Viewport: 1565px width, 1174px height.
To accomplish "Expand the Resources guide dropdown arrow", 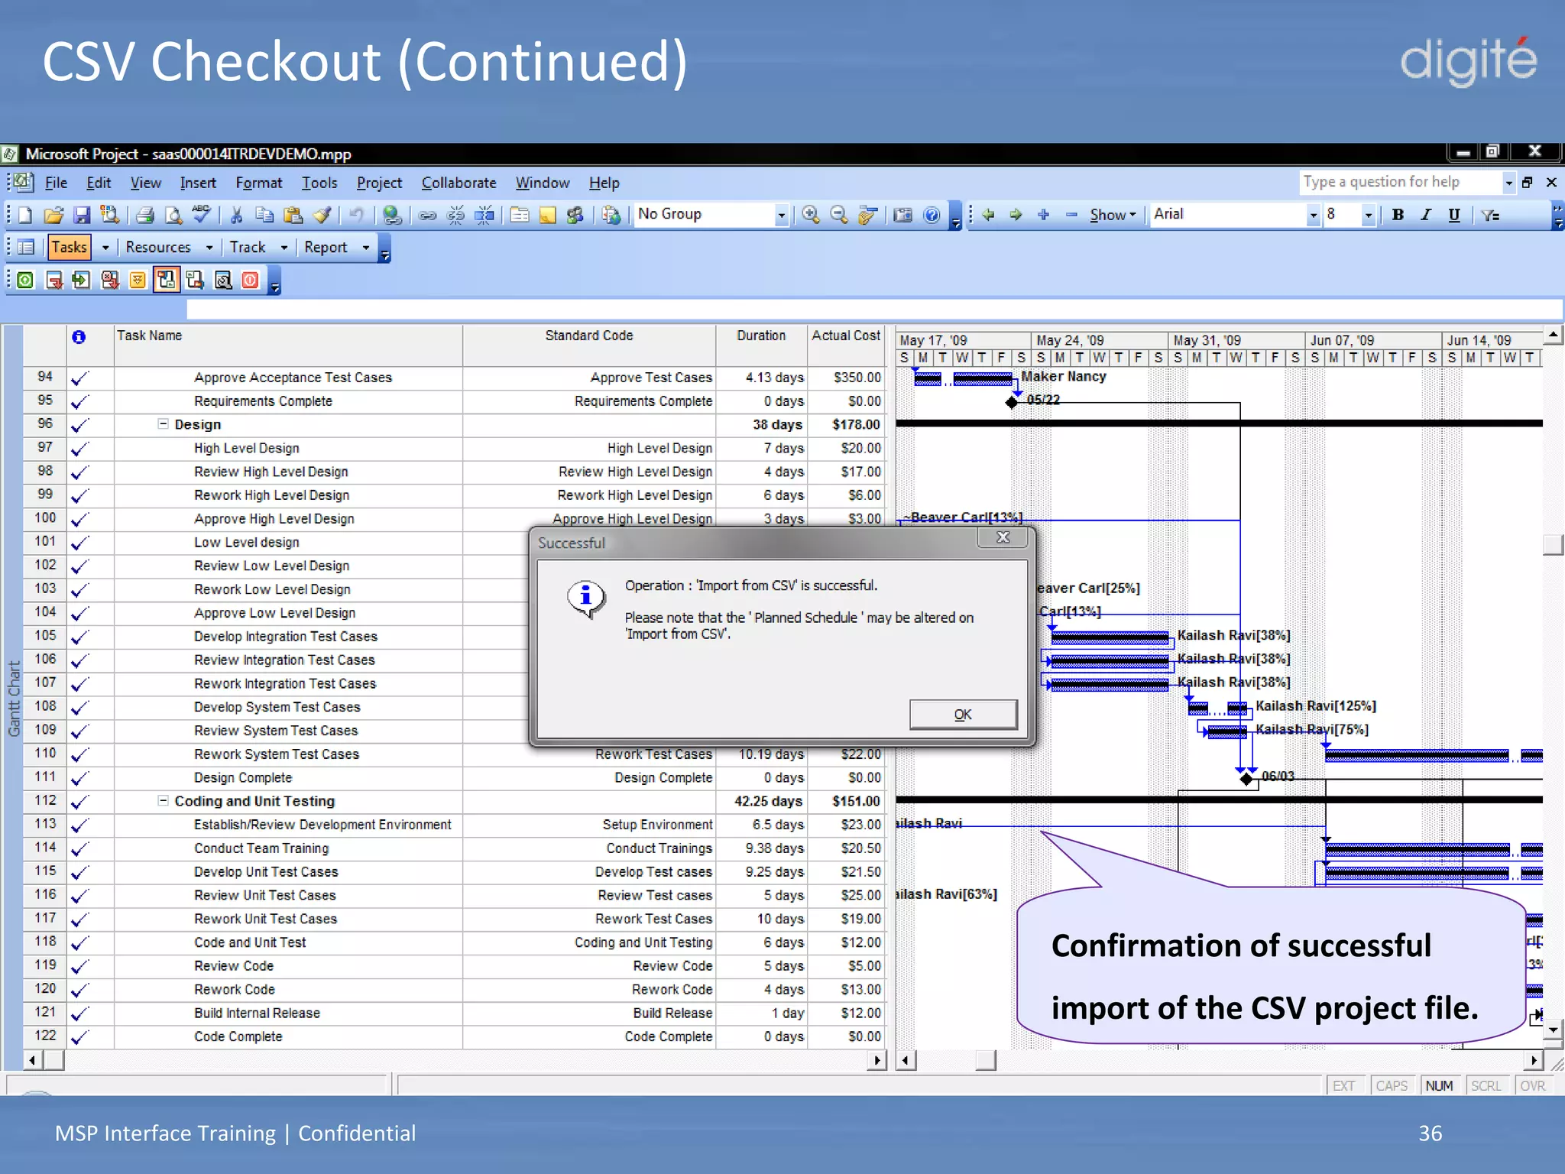I will (209, 248).
